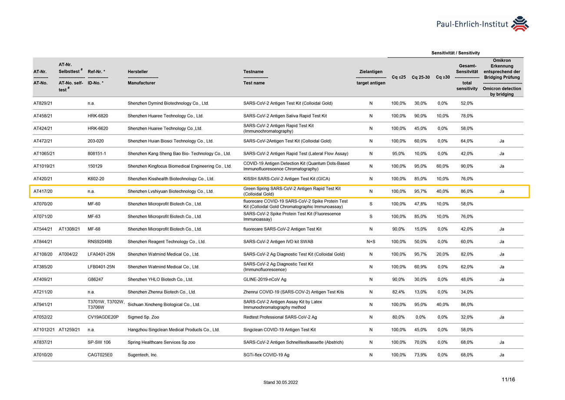Select the AT829/21 entry
565x400 pixels.
pos(43,104)
